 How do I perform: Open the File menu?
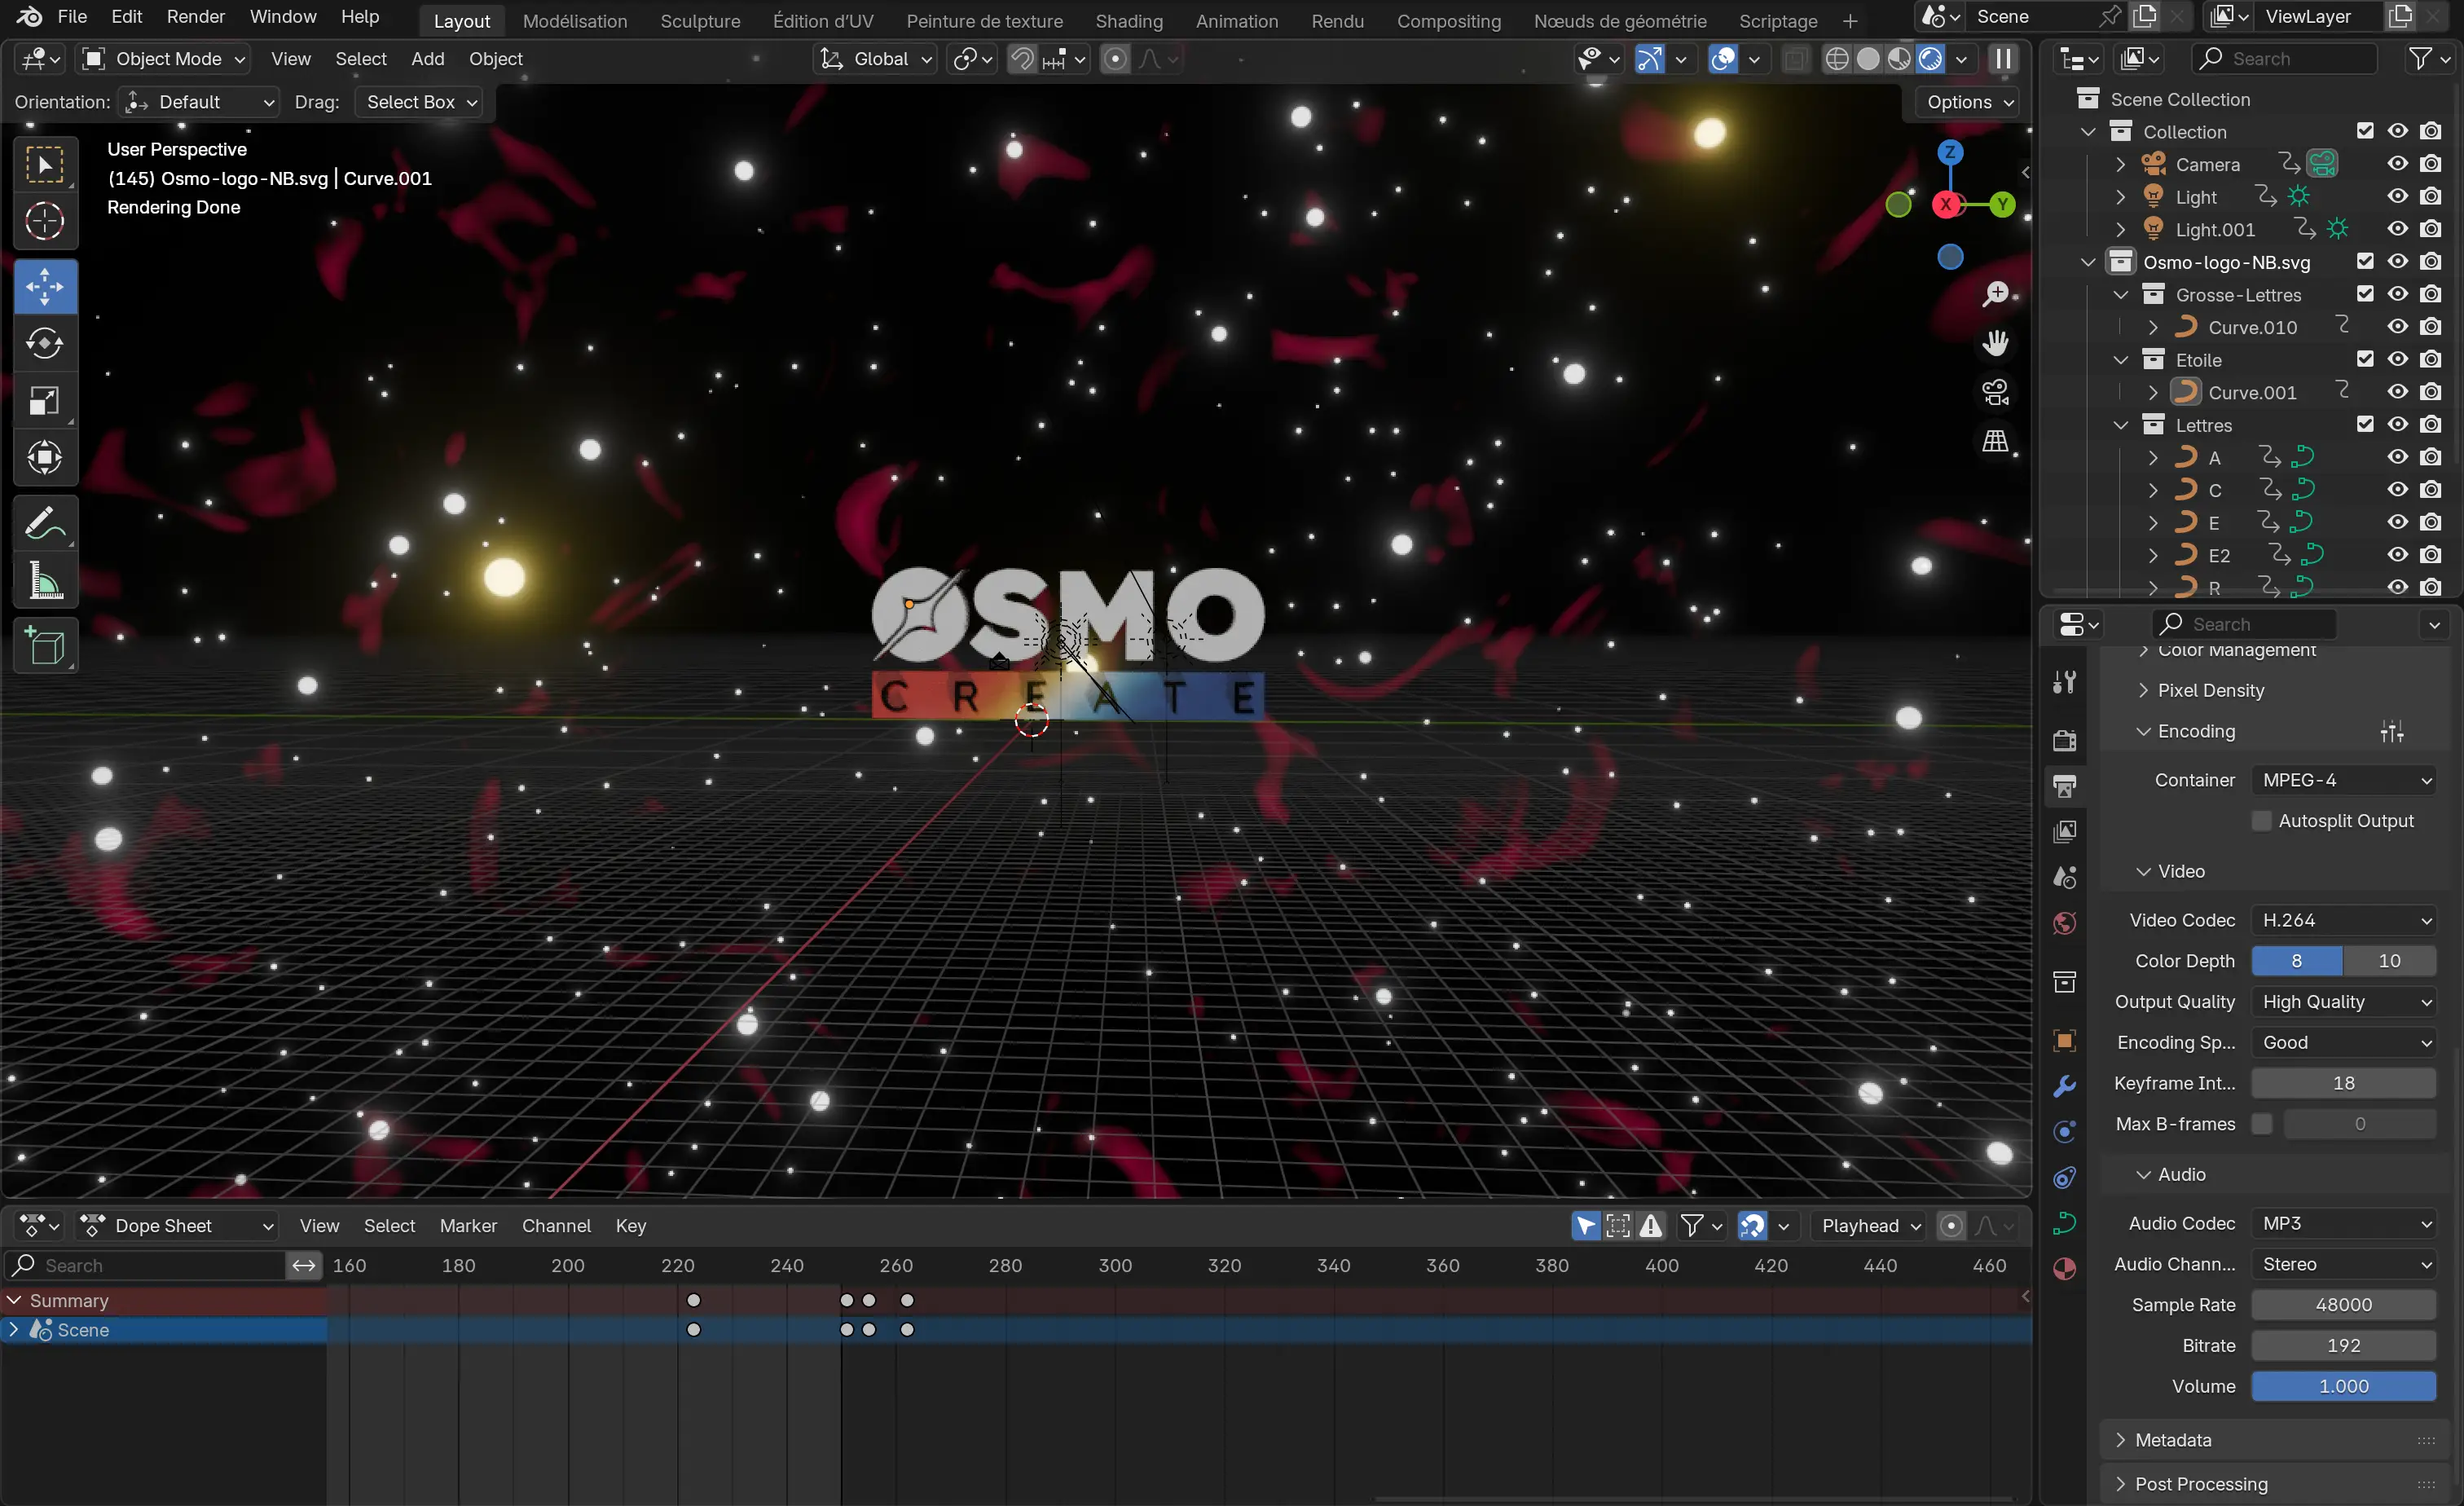[72, 17]
